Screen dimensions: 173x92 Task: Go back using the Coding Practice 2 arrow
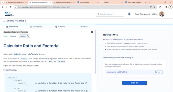4,21
